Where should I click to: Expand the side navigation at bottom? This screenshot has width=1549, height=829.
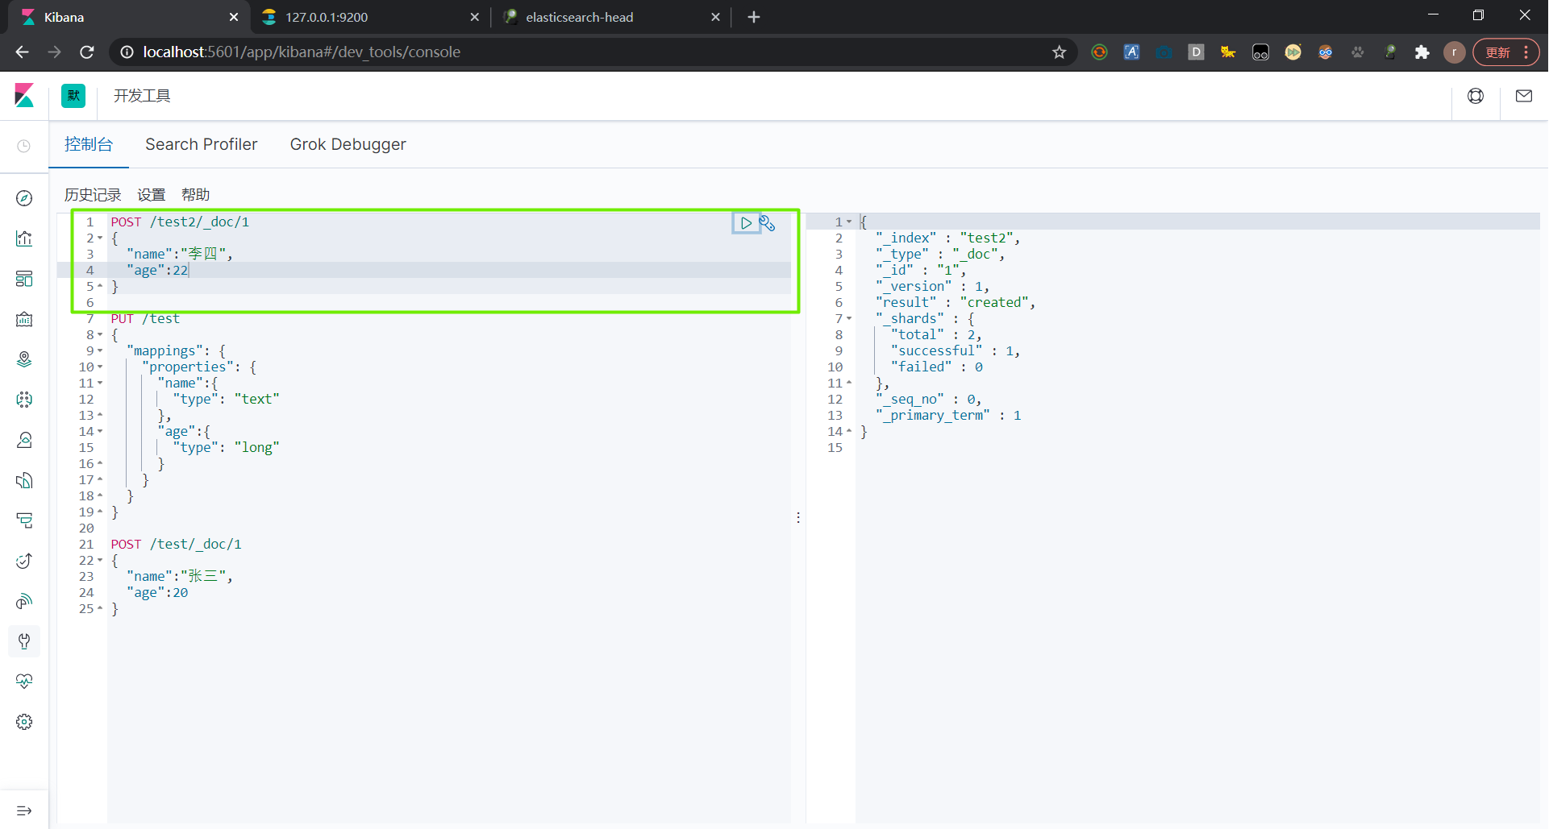[x=24, y=810]
